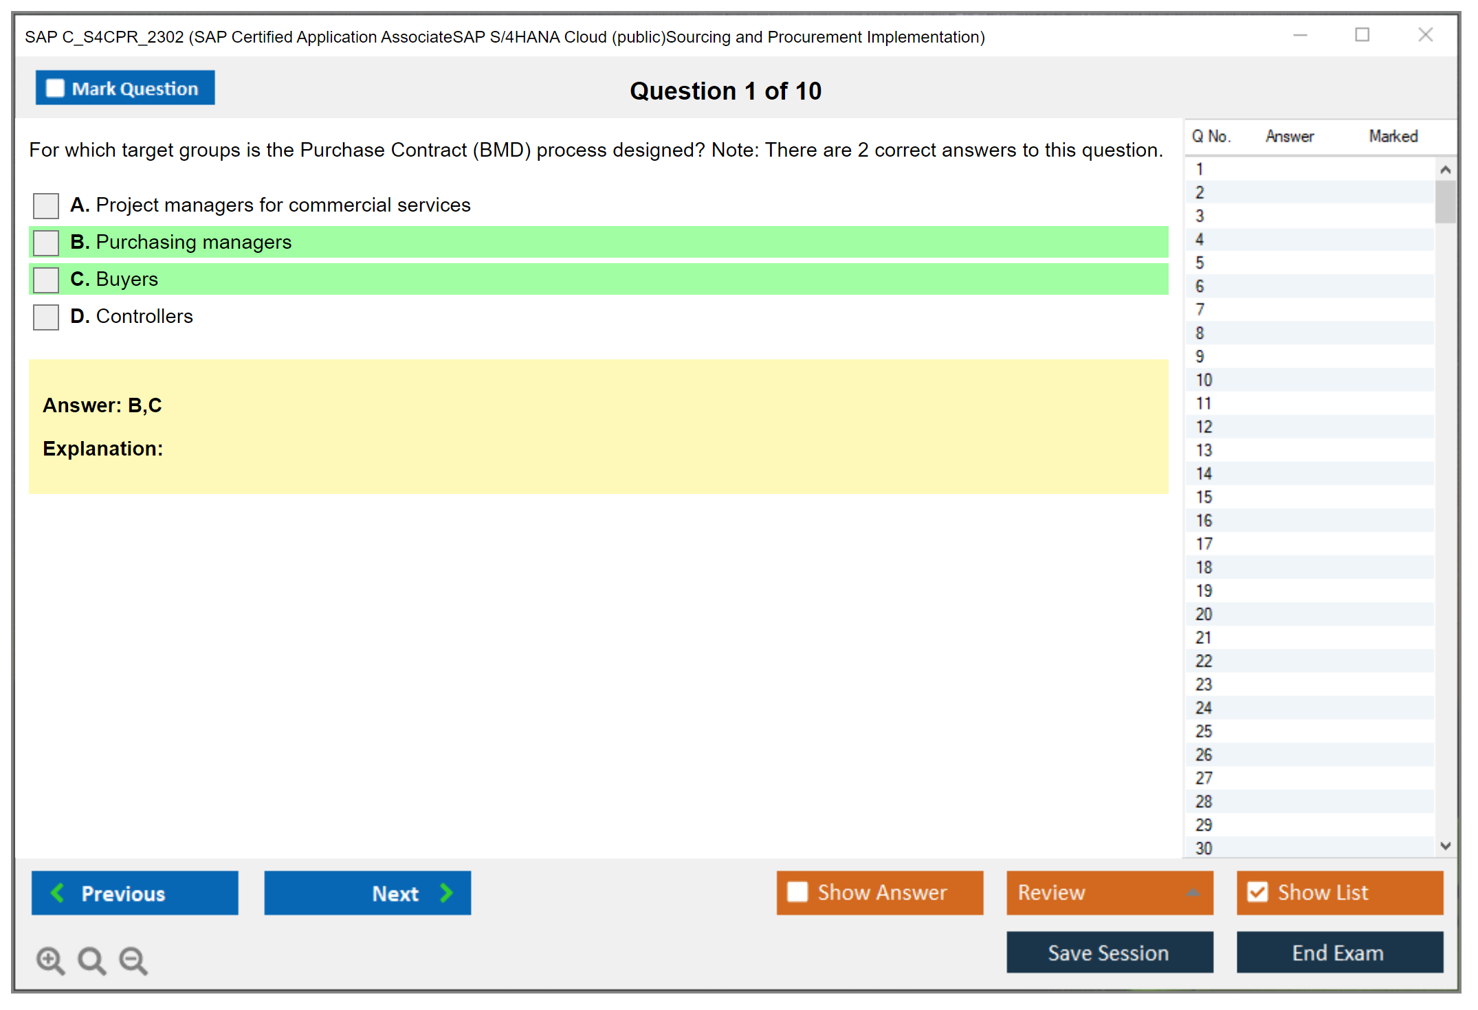This screenshot has width=1478, height=1010.
Task: Open the Review dropdown menu
Action: [1193, 893]
